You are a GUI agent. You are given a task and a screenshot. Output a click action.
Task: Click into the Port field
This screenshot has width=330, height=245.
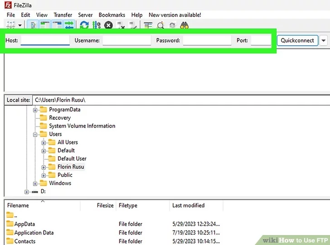coord(261,40)
